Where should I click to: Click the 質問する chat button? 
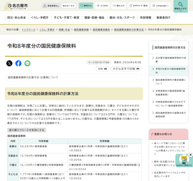(86, 6)
